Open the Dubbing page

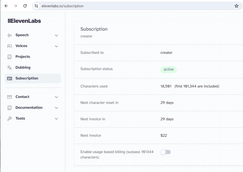point(23,68)
